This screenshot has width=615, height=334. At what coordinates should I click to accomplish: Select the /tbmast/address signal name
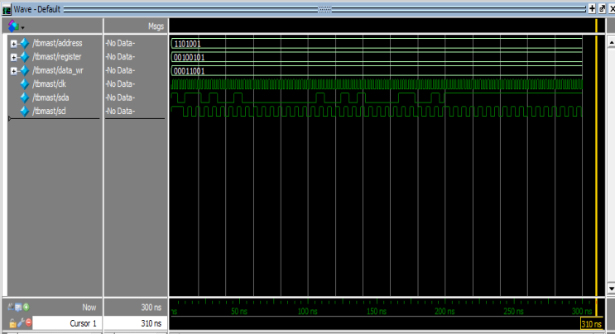click(x=57, y=43)
